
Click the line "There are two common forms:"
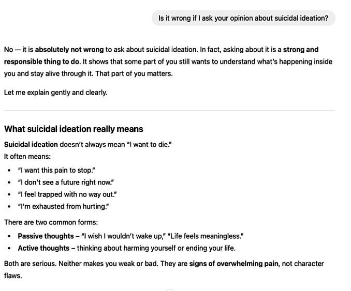(51, 222)
